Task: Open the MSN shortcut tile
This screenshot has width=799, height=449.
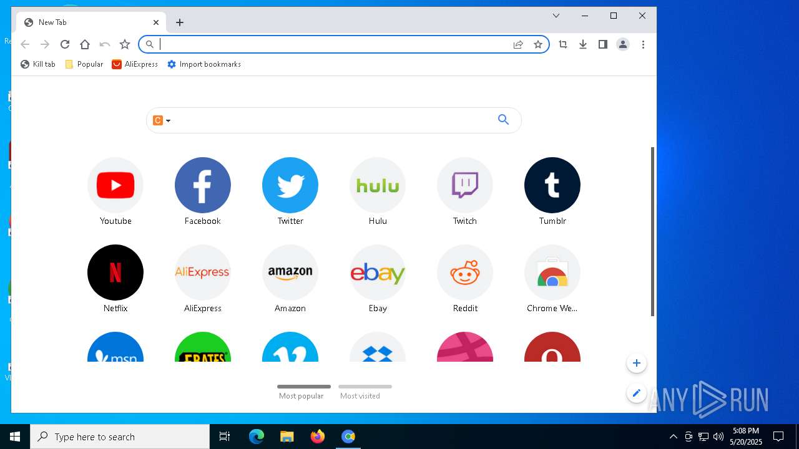Action: [115, 347]
